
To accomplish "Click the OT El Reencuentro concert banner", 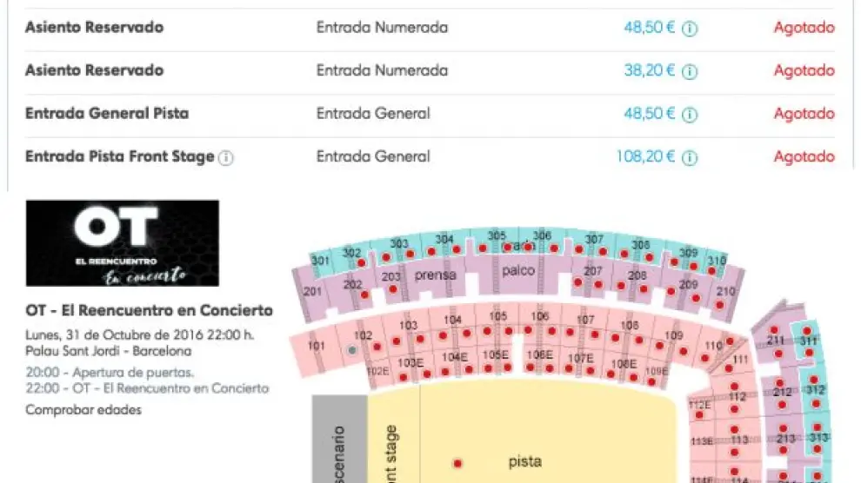I will [122, 243].
